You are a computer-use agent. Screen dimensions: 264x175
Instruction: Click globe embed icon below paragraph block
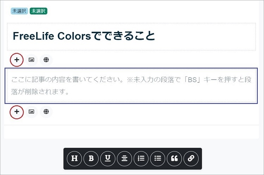click(46, 112)
